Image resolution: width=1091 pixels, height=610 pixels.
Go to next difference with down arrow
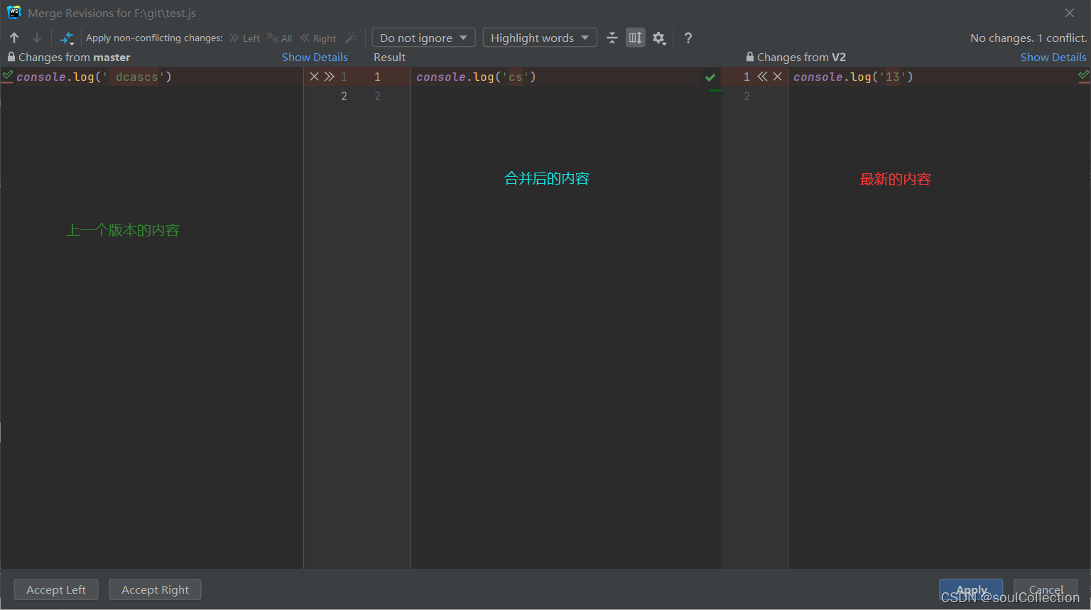(37, 38)
